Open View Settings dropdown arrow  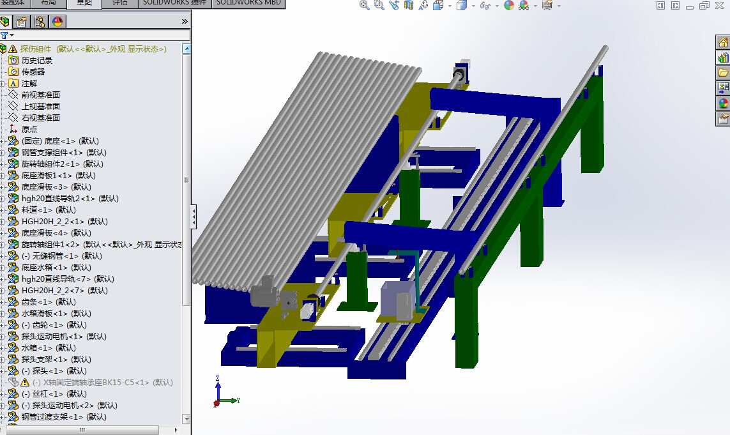pyautogui.click(x=559, y=6)
